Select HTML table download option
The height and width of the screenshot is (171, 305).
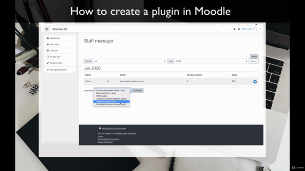pyautogui.click(x=112, y=96)
